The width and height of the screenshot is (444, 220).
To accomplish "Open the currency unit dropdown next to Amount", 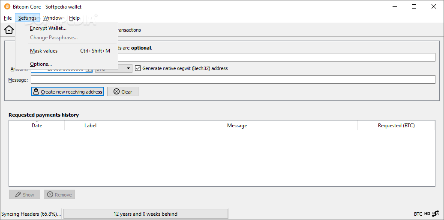I will 114,68.
